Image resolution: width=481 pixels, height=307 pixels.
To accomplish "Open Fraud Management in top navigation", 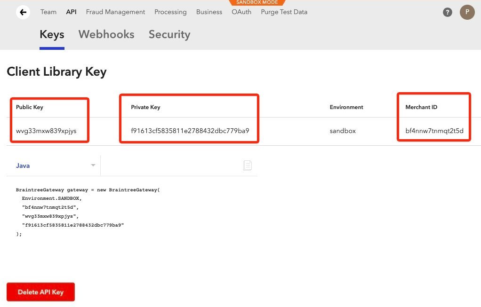I will pyautogui.click(x=115, y=12).
